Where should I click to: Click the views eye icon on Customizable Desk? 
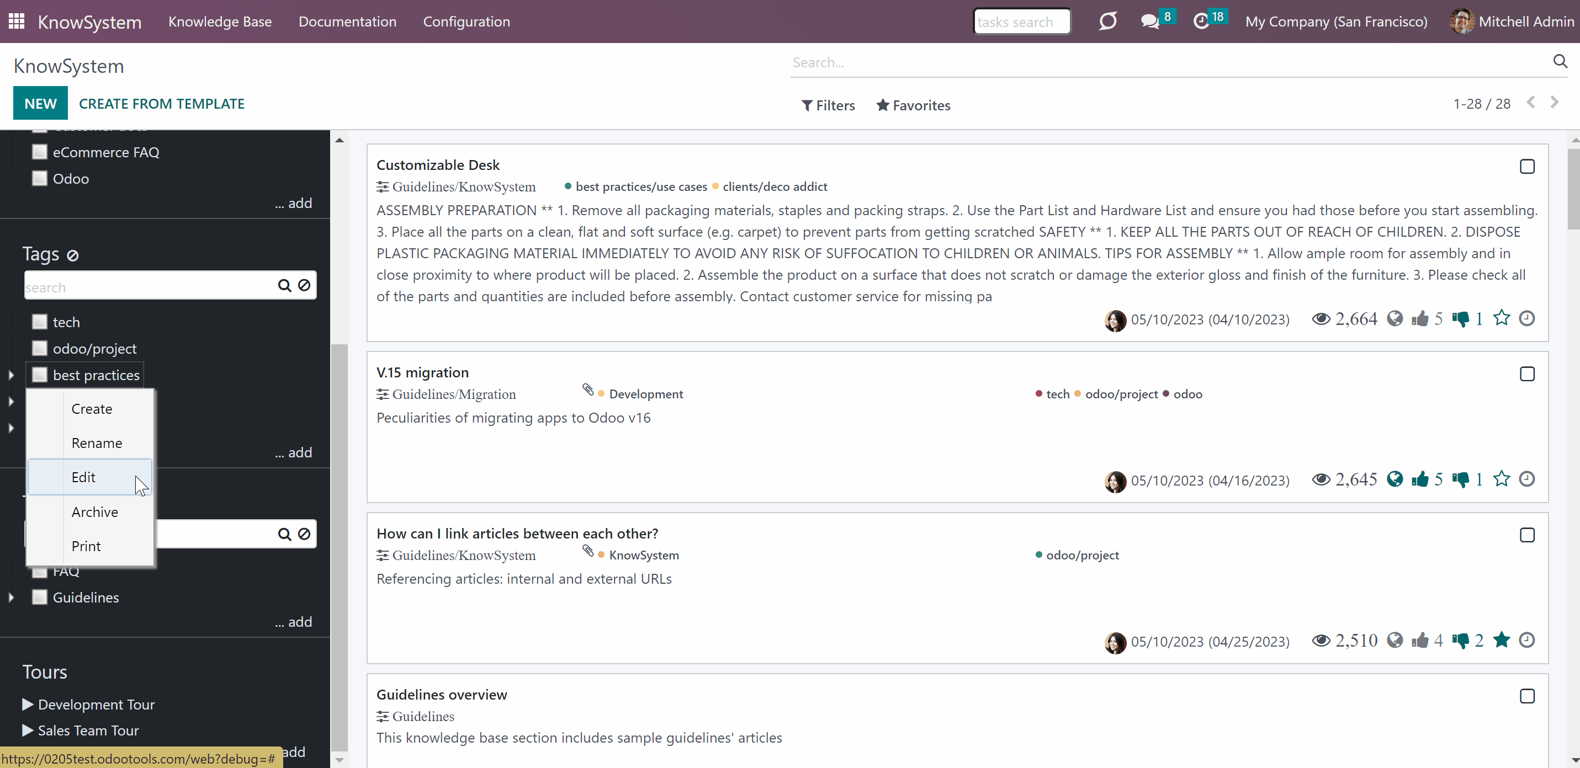coord(1321,319)
